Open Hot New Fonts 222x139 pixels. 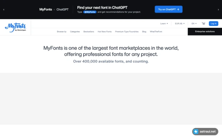[105, 32]
